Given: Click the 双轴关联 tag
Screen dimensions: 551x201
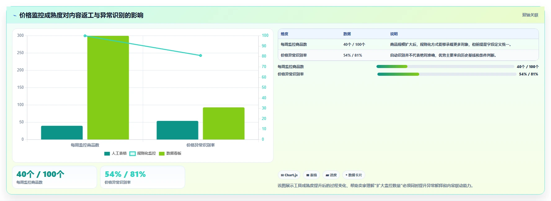Looking at the screenshot, I should (x=530, y=15).
